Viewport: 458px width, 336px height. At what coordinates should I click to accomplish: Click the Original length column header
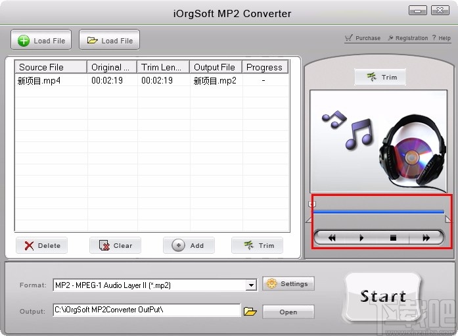point(112,67)
